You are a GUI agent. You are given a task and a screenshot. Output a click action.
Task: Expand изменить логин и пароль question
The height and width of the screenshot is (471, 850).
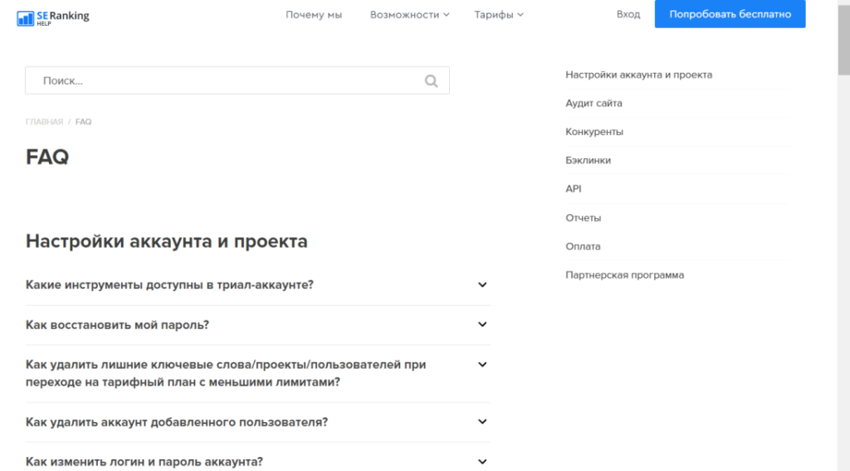tap(257, 462)
